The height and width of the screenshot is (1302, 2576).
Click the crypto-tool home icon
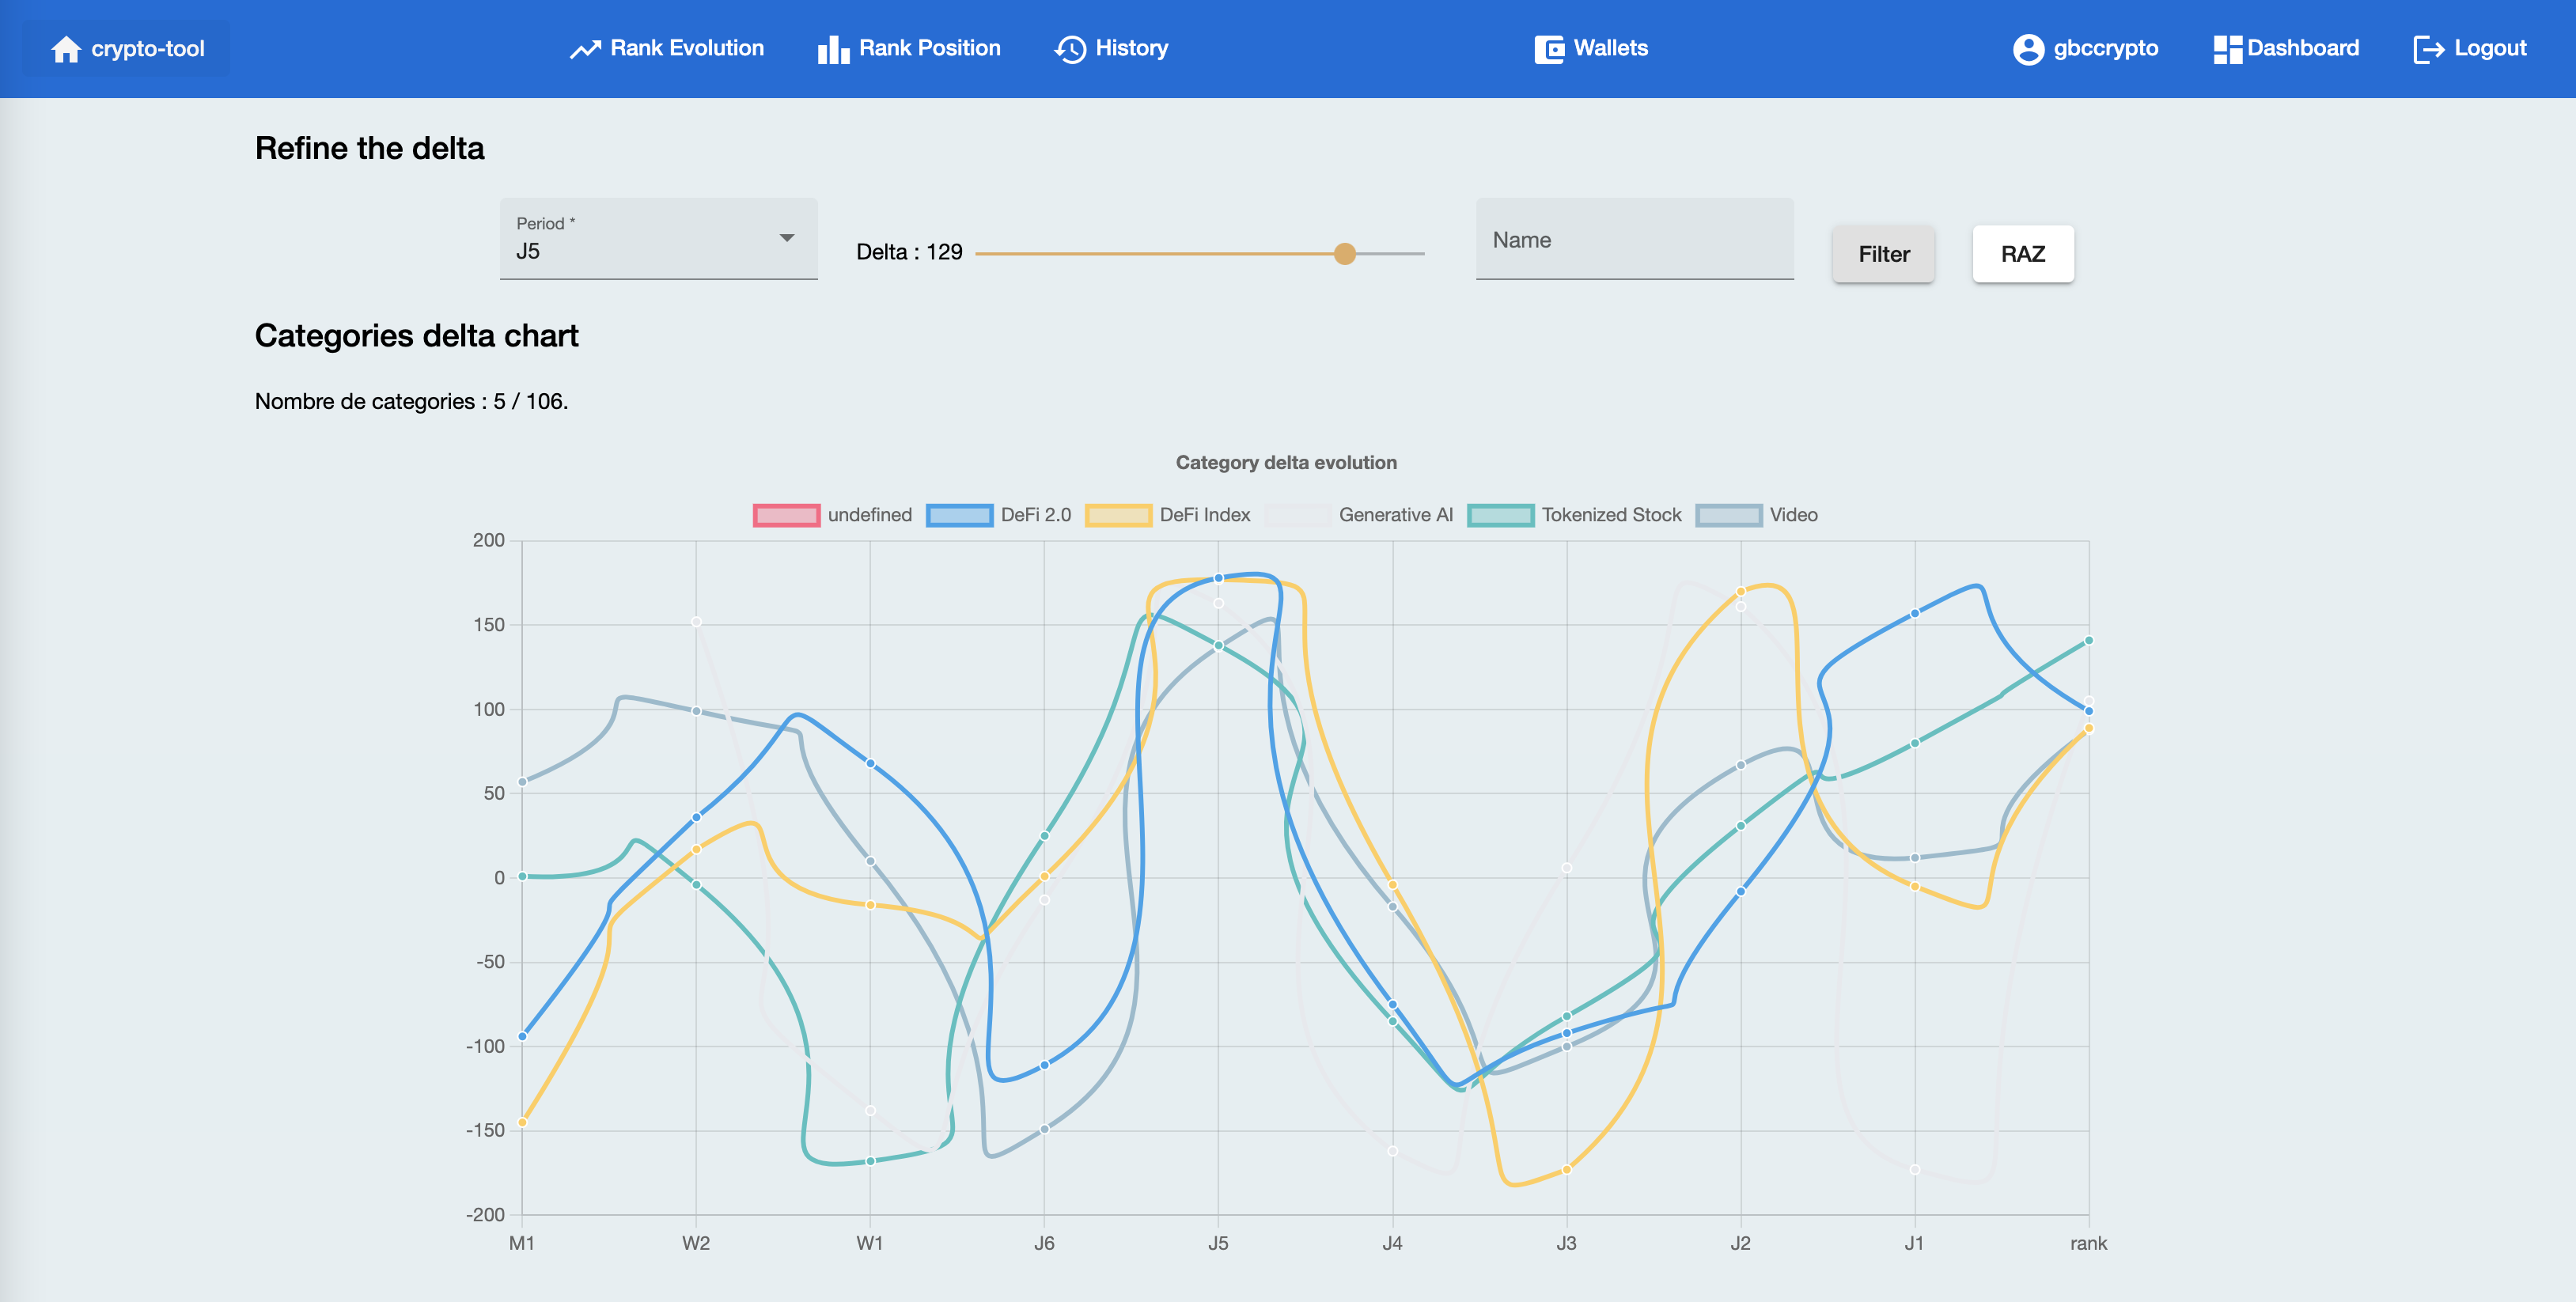tap(66, 48)
